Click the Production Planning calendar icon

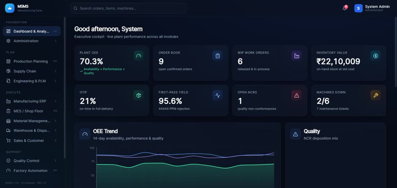point(8,62)
